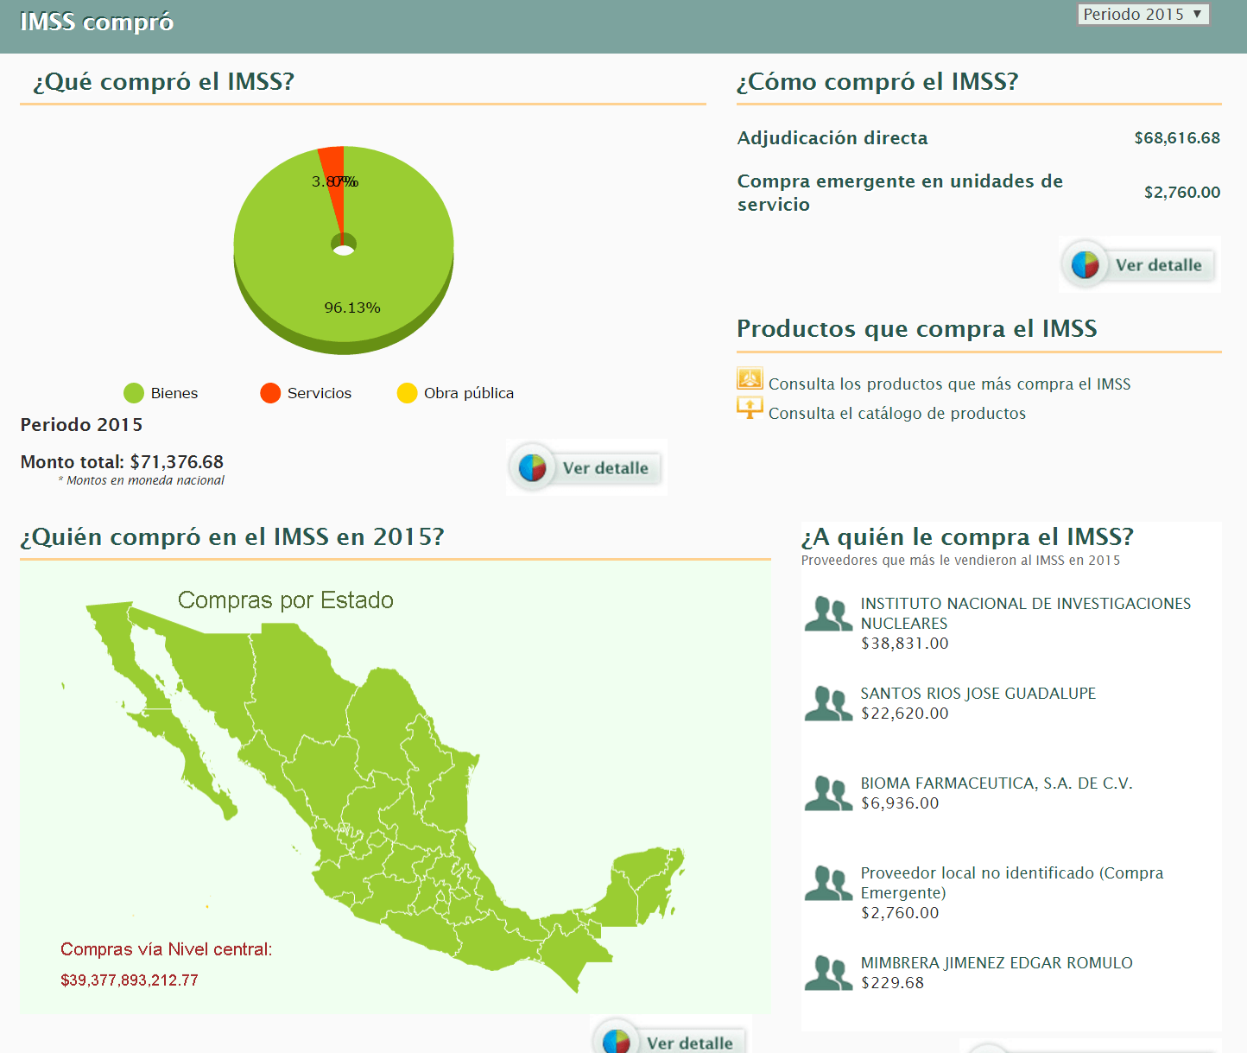Image resolution: width=1247 pixels, height=1053 pixels.
Task: Click the icon beside most-purchased products link
Action: [x=750, y=379]
